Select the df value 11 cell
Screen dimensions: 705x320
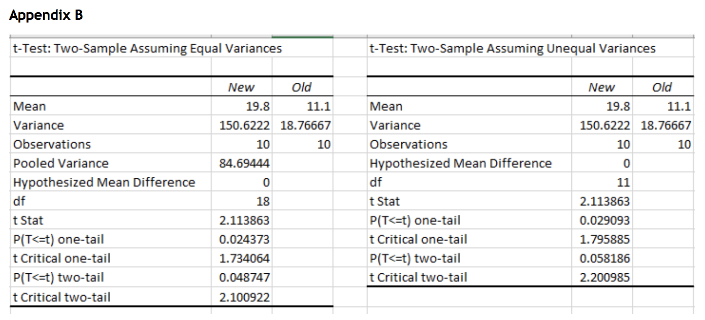tap(623, 182)
